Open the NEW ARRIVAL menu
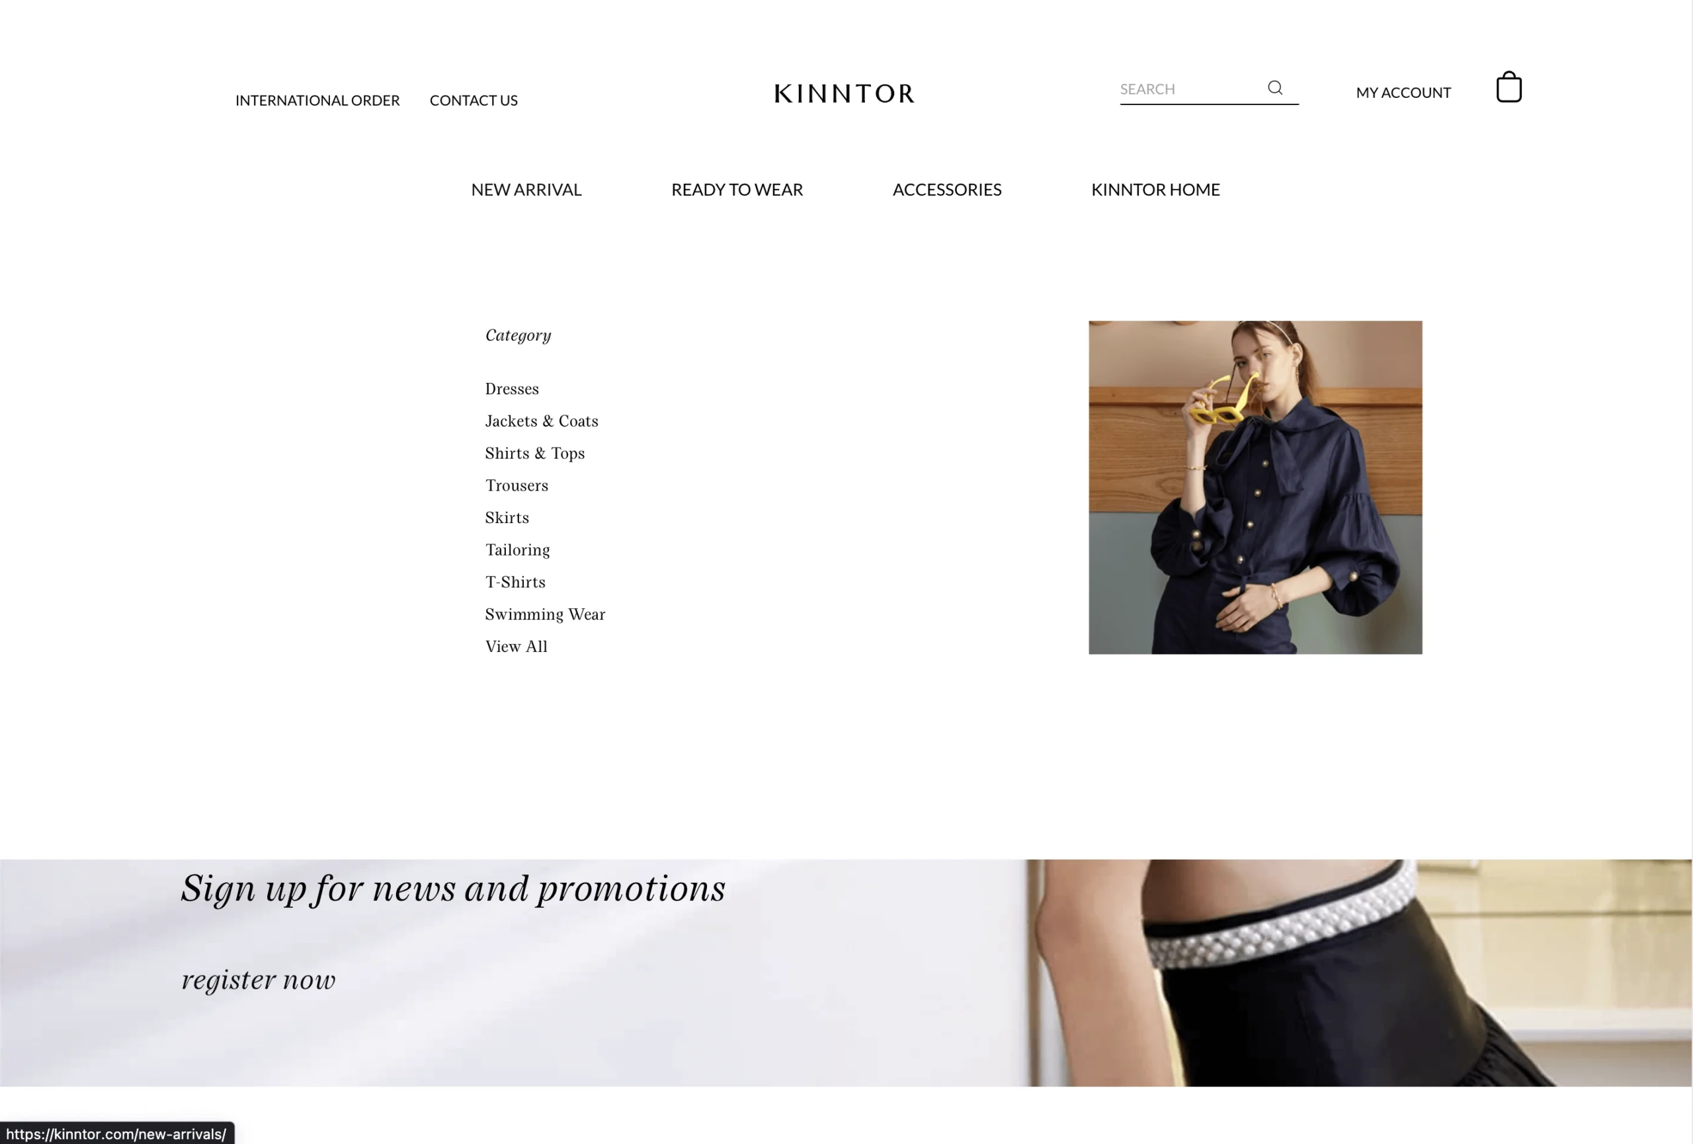 pos(526,189)
